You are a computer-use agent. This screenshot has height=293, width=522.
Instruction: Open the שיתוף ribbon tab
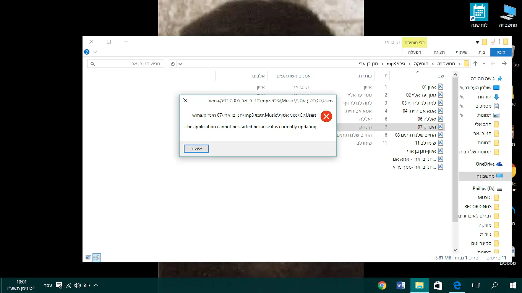pos(462,52)
